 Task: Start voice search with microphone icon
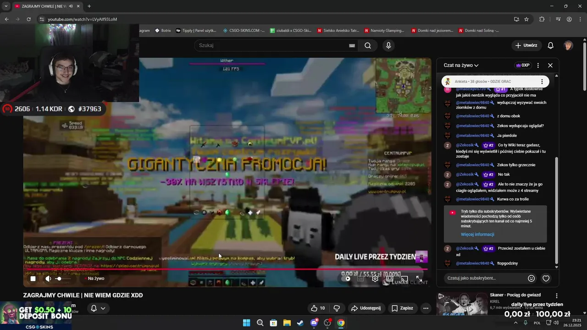point(388,45)
